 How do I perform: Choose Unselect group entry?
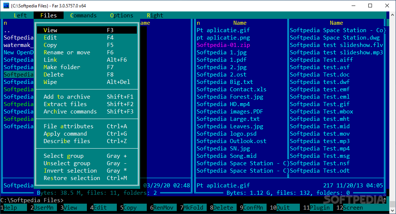pyautogui.click(x=87, y=163)
